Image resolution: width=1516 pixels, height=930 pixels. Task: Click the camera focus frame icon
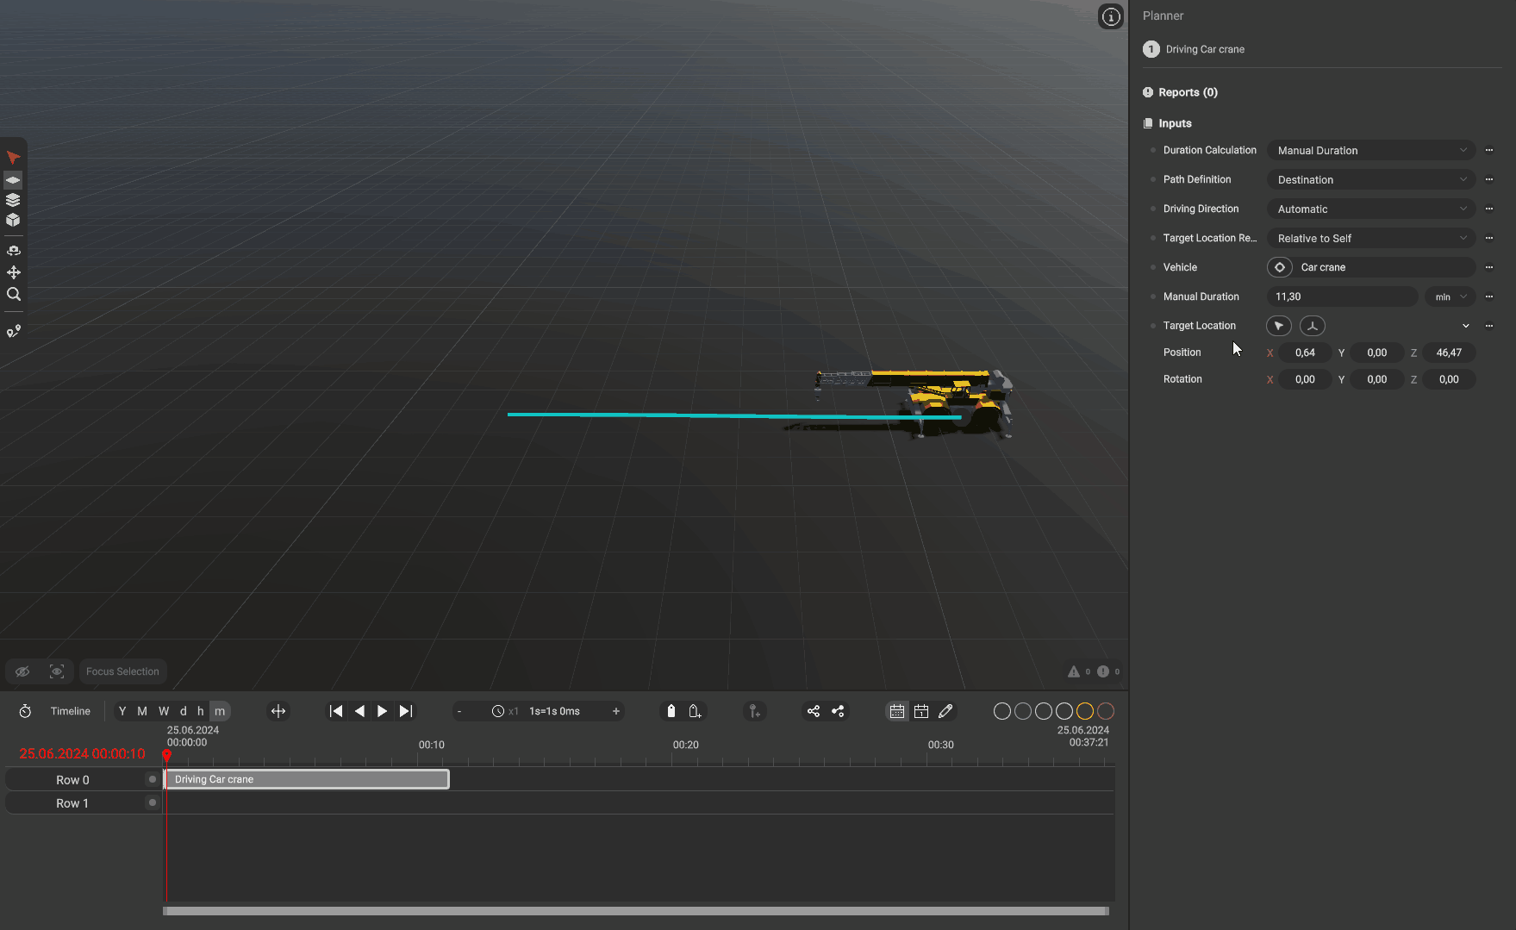[57, 671]
